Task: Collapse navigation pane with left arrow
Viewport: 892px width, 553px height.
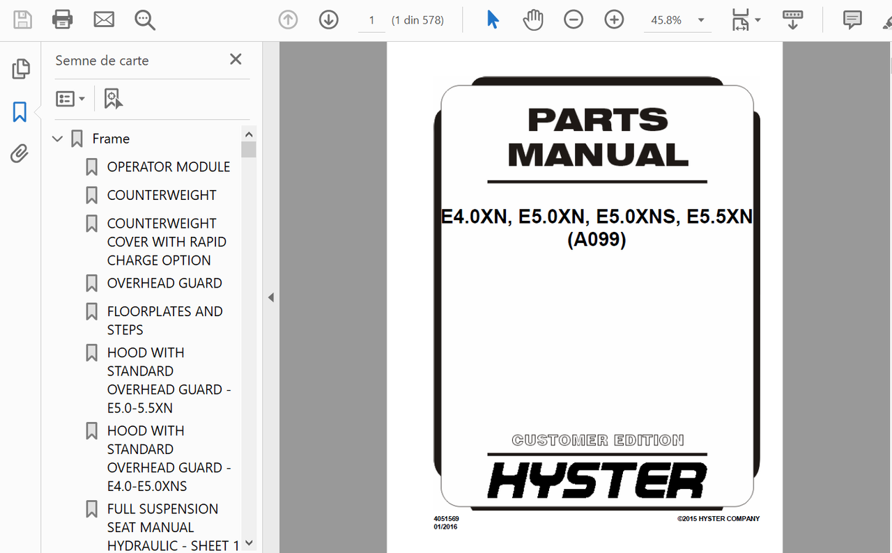Action: pos(271,297)
